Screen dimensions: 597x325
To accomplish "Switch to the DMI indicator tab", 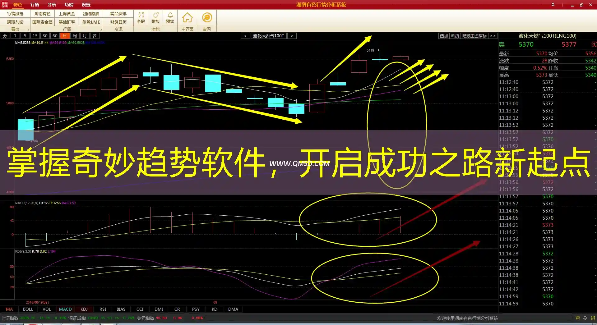I will [x=159, y=309].
